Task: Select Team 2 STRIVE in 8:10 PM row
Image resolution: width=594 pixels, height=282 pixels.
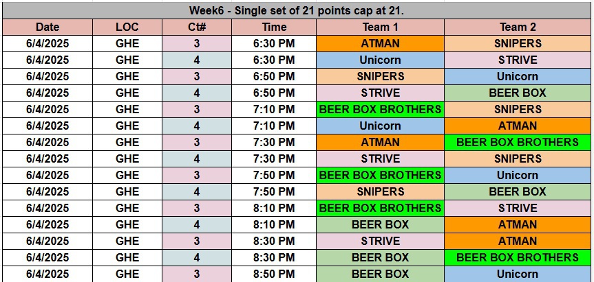Action: (518, 208)
